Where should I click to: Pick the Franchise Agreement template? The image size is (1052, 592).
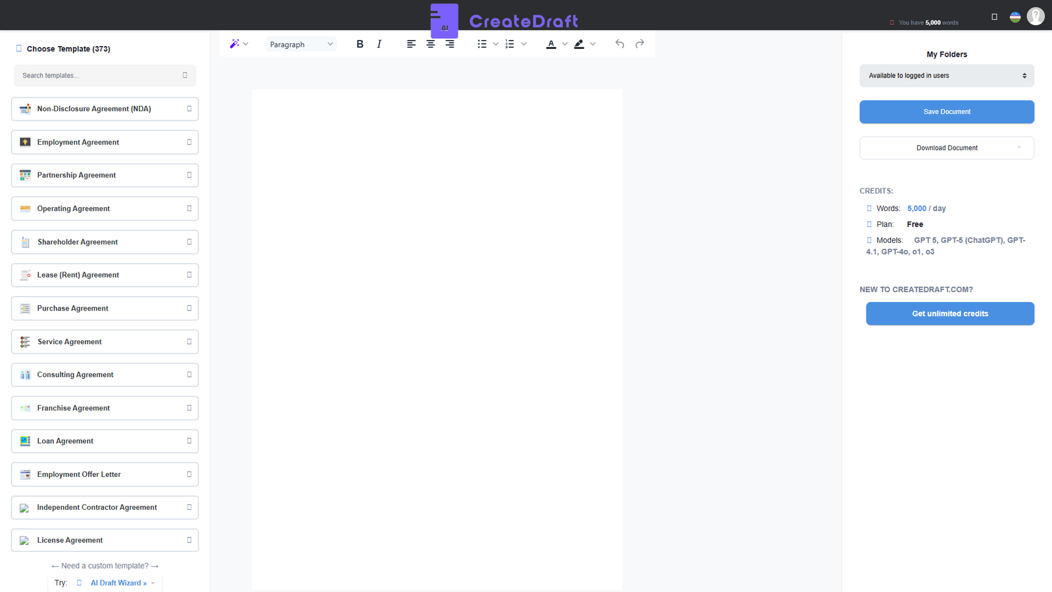pos(105,408)
